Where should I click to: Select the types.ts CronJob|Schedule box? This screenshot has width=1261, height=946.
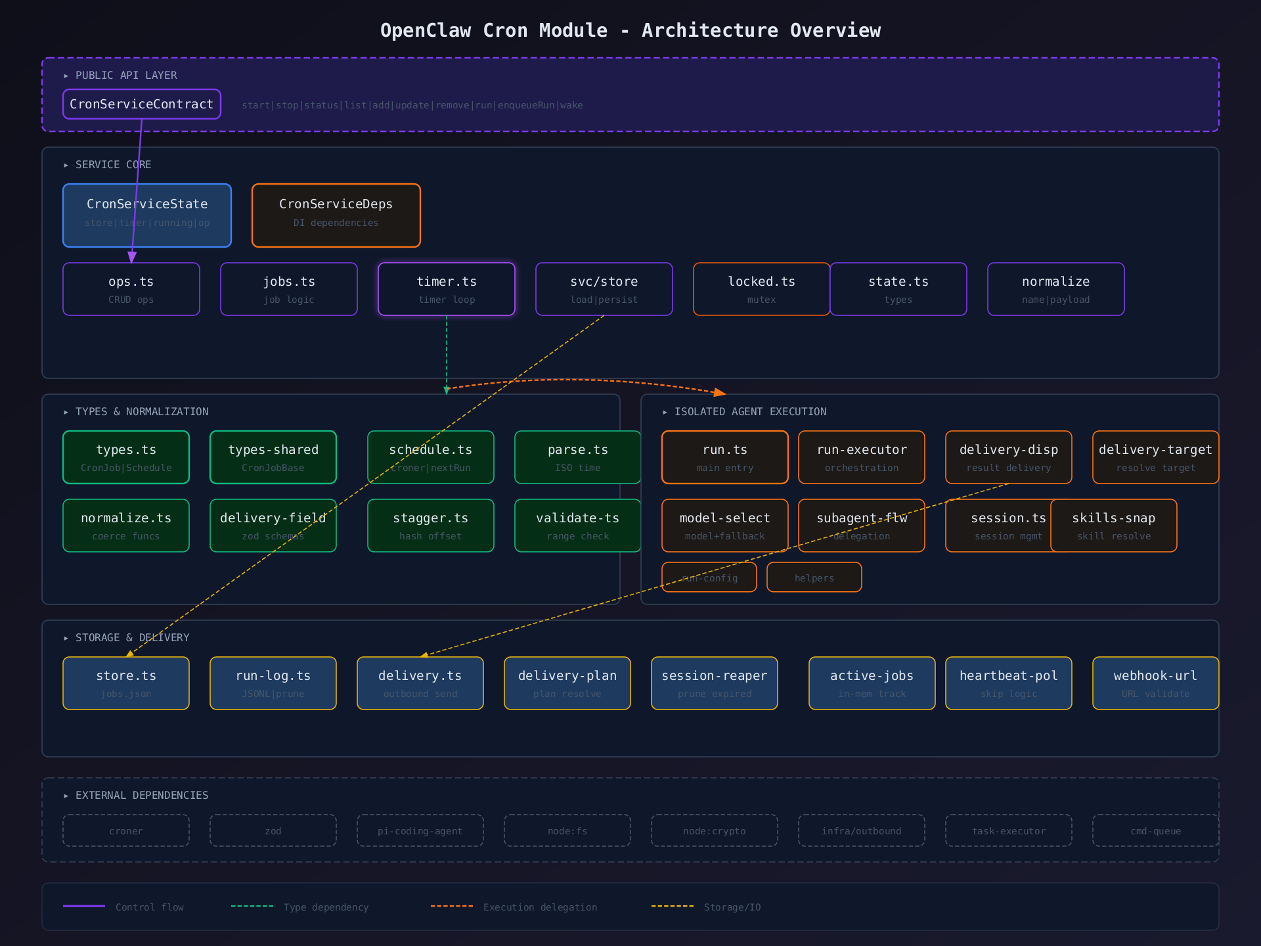tap(126, 457)
